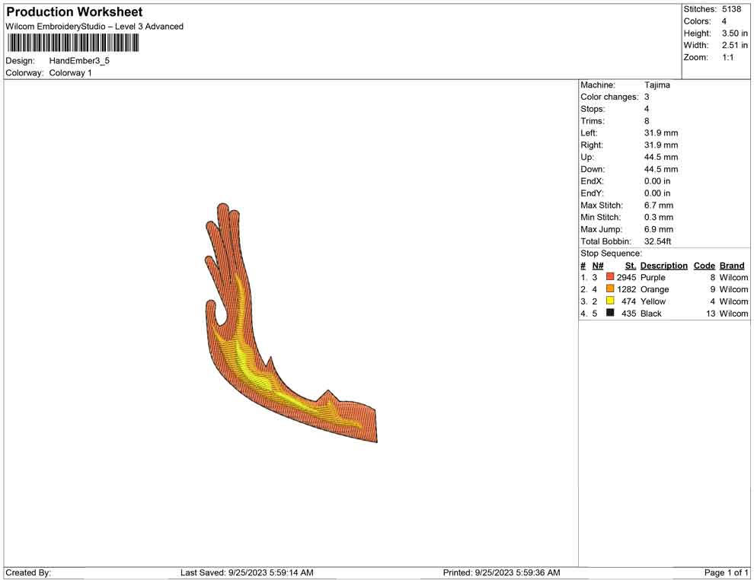The height and width of the screenshot is (580, 754).
Task: Click the Orange color swatch in stop sequence
Action: [x=610, y=288]
